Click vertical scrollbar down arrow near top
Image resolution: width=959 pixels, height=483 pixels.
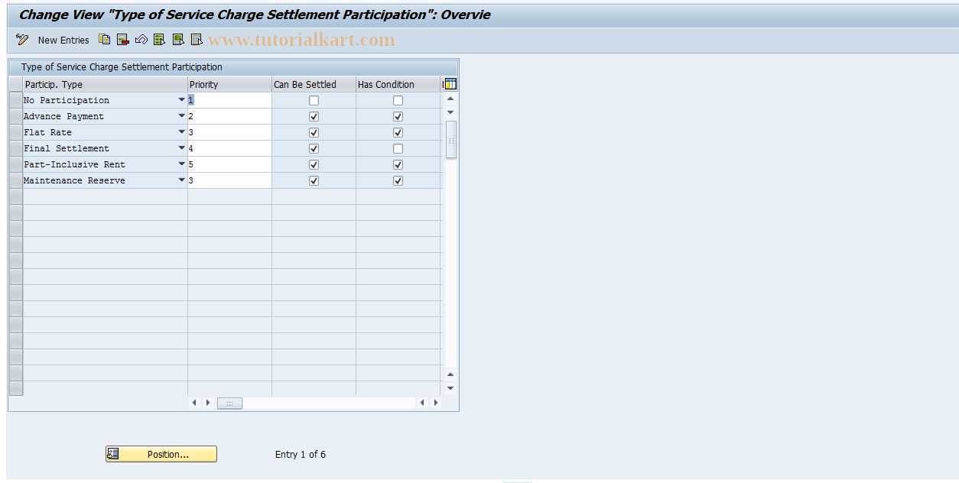click(450, 112)
